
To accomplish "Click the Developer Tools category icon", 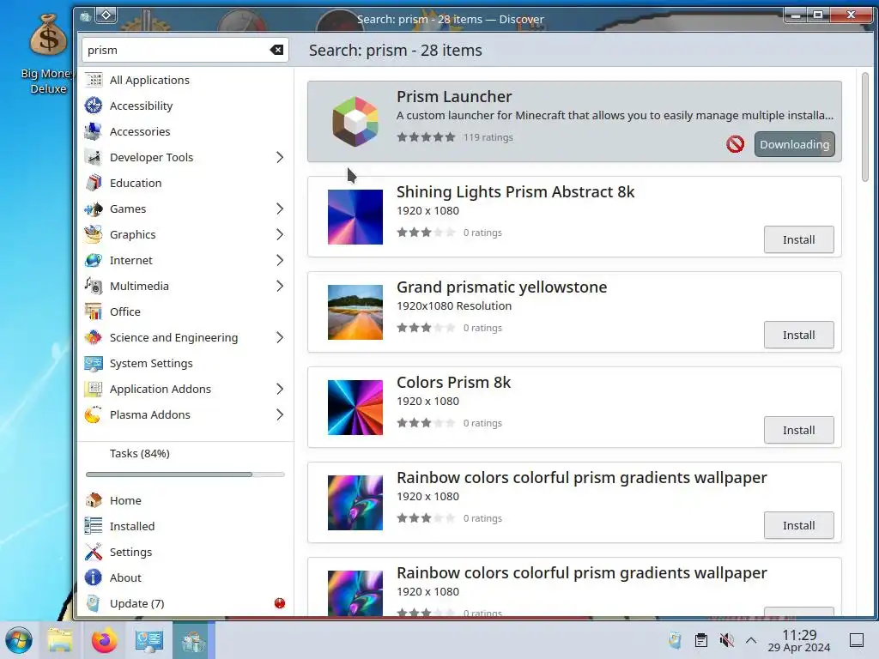I will [94, 158].
